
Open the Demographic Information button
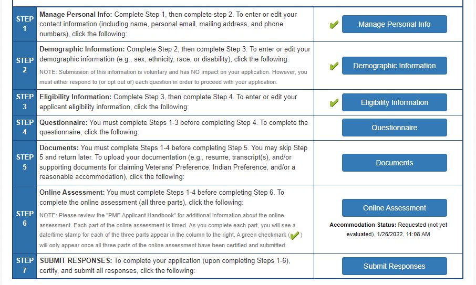pos(394,66)
